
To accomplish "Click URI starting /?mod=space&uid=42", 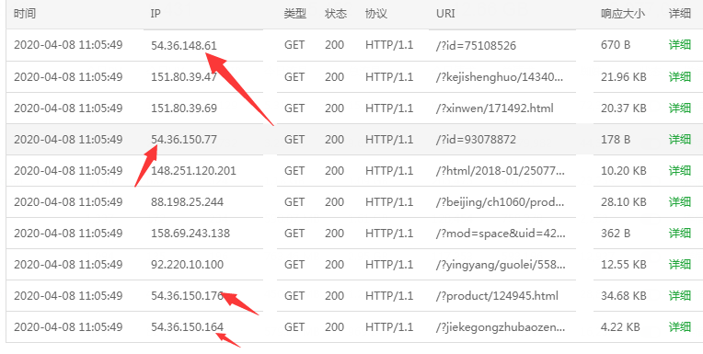I will click(501, 233).
